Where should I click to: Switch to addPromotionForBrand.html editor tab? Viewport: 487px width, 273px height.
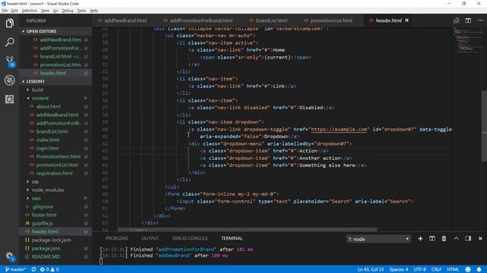(x=201, y=20)
